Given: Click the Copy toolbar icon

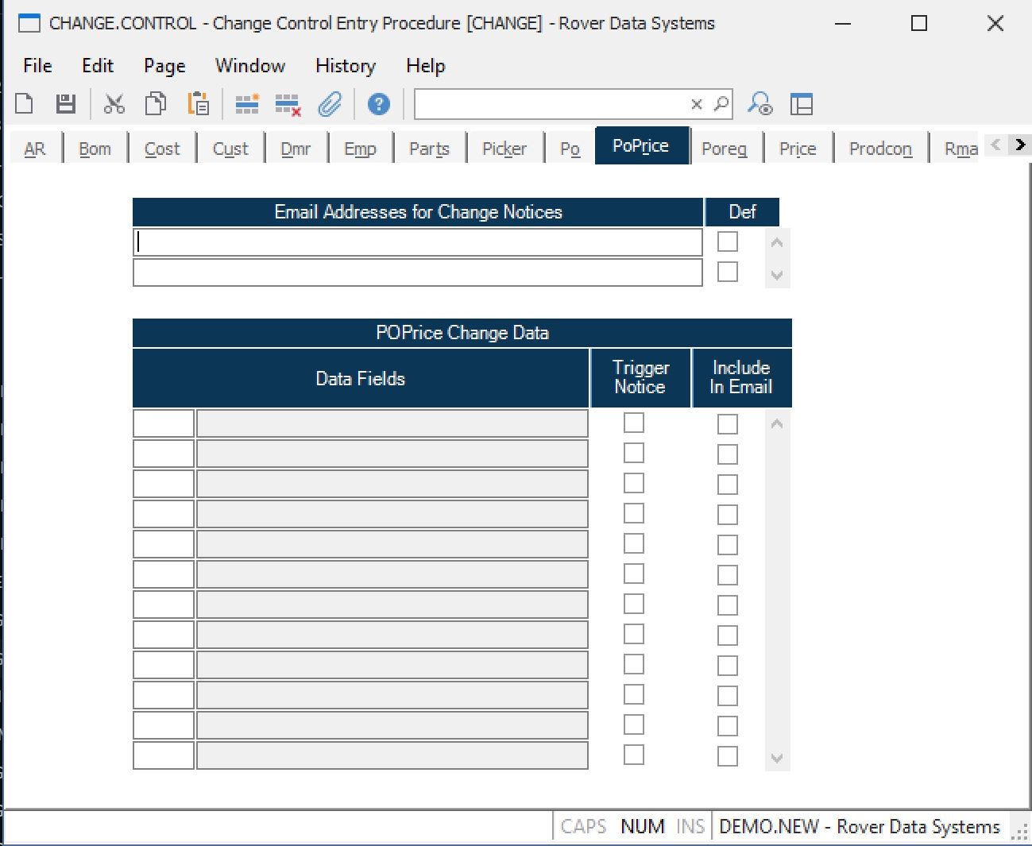Looking at the screenshot, I should [x=156, y=104].
